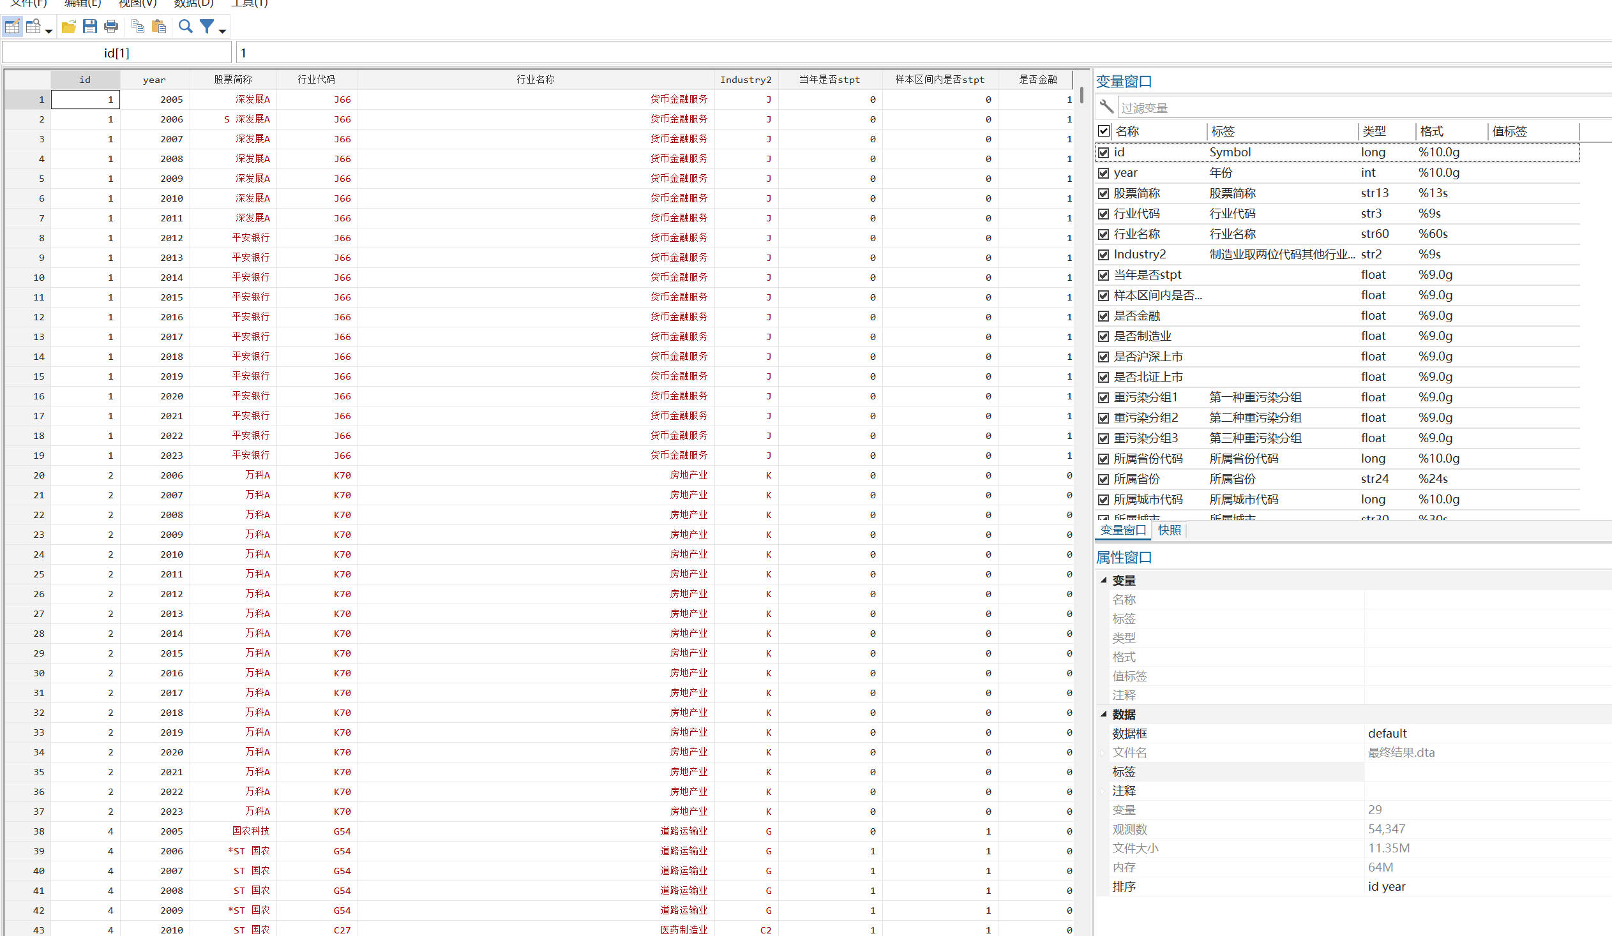This screenshot has height=936, width=1612.
Task: Click the Data Browser mode icon
Action: pyautogui.click(x=33, y=27)
